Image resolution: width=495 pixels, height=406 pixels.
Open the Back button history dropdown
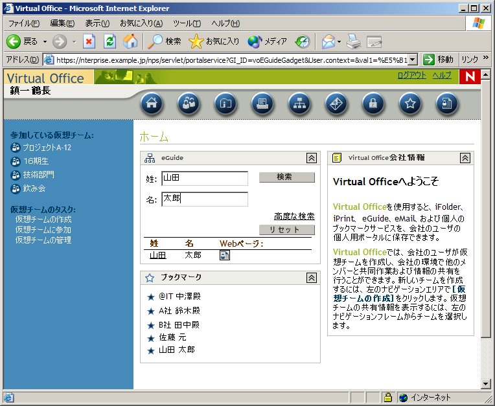coord(45,41)
